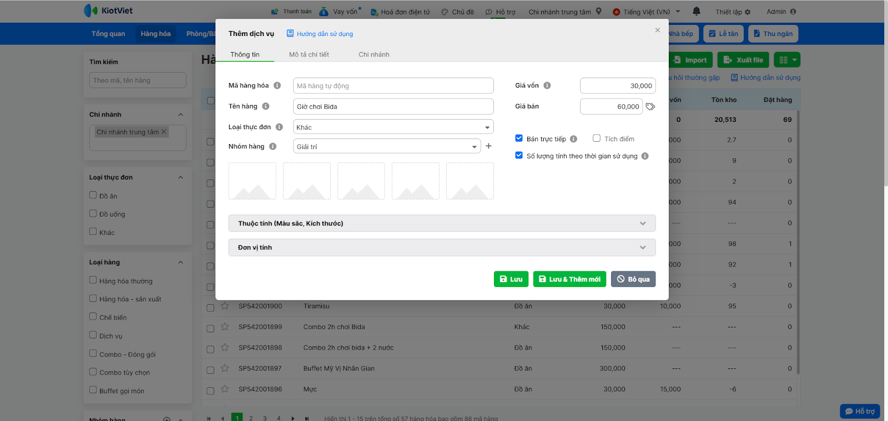Close the Thêm dịch vụ dialog
888x421 pixels.
(x=658, y=30)
